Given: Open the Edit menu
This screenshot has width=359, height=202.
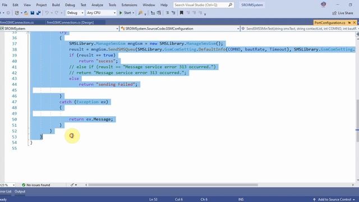Looking at the screenshot, I should (x=15, y=5).
